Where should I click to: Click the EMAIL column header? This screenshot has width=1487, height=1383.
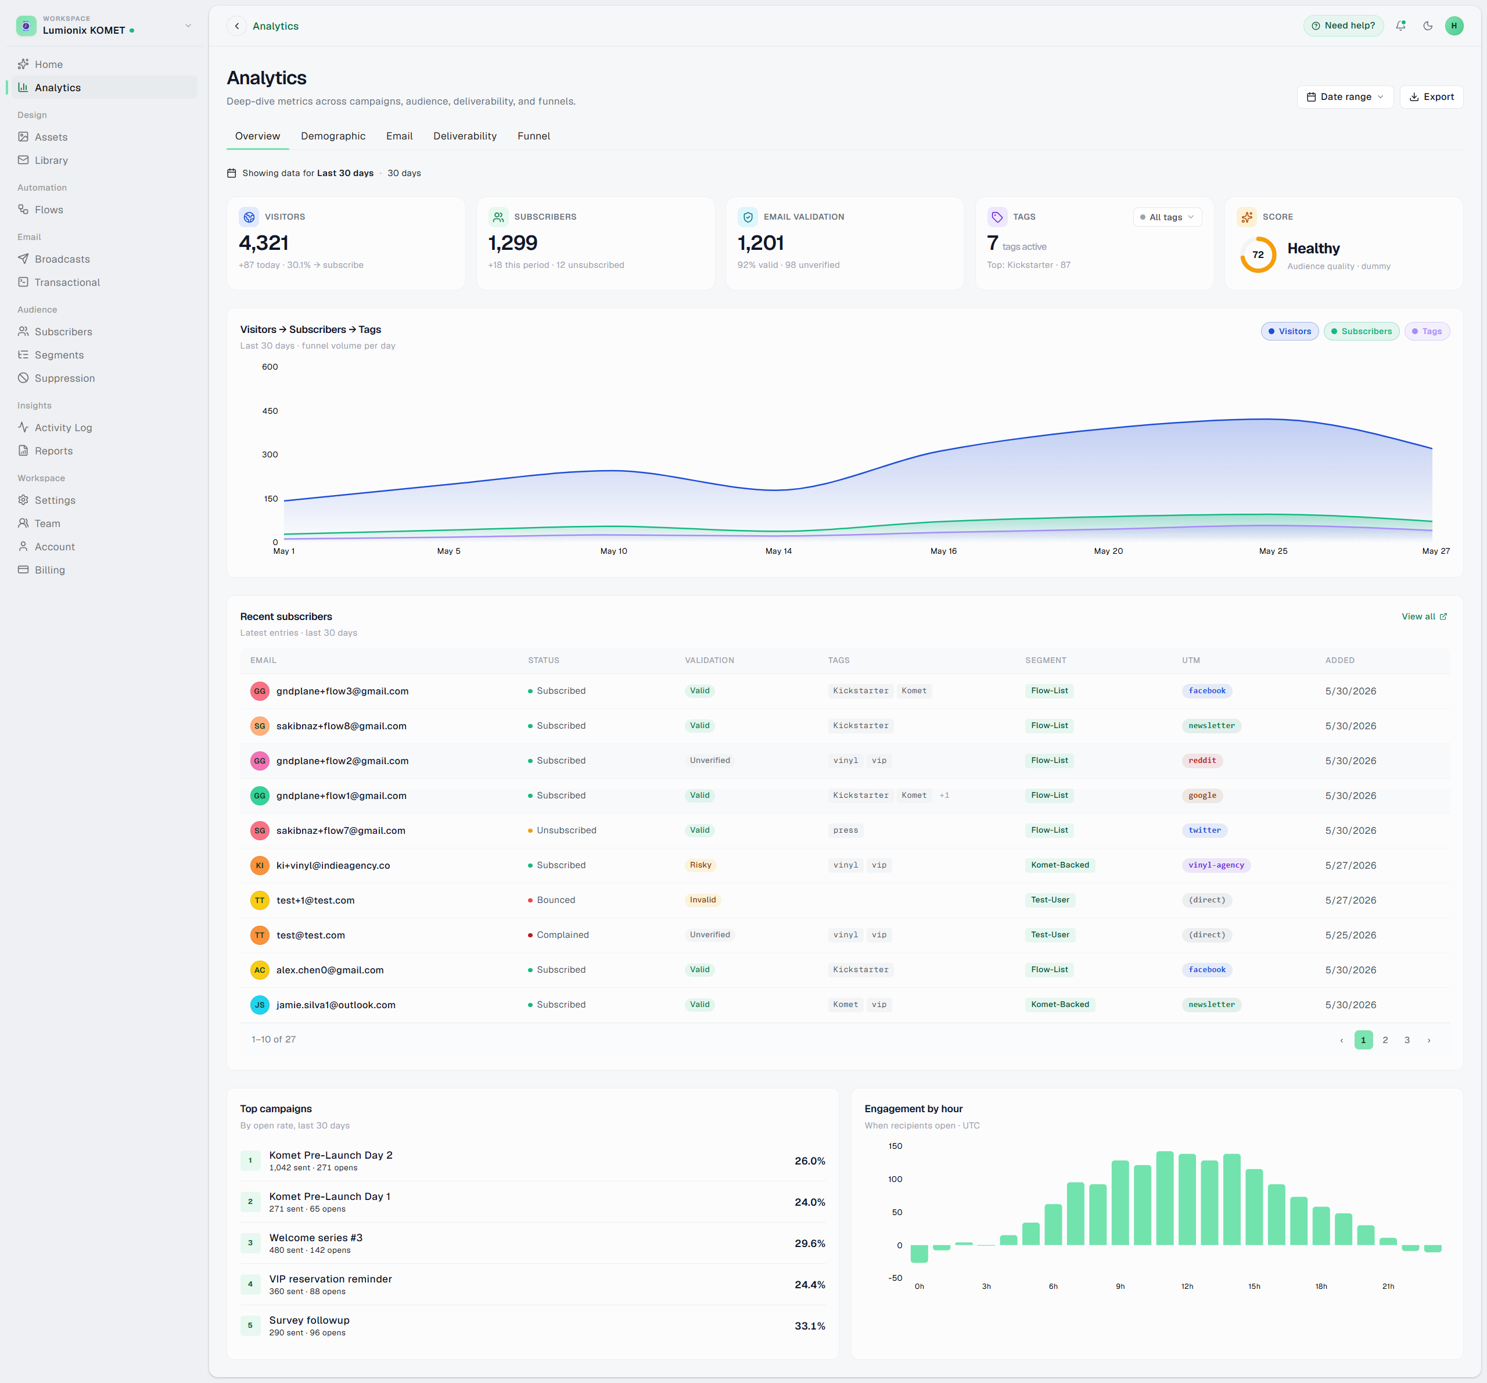point(263,660)
